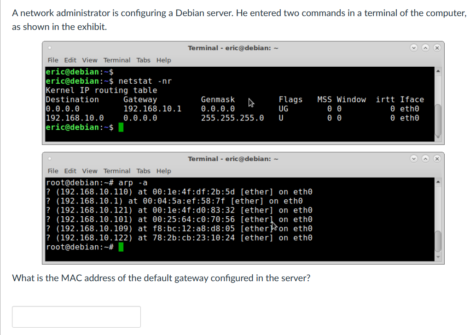470x335 pixels.
Task: Click the unshade (roll-down) icon on the bottom terminal
Action: [414, 158]
